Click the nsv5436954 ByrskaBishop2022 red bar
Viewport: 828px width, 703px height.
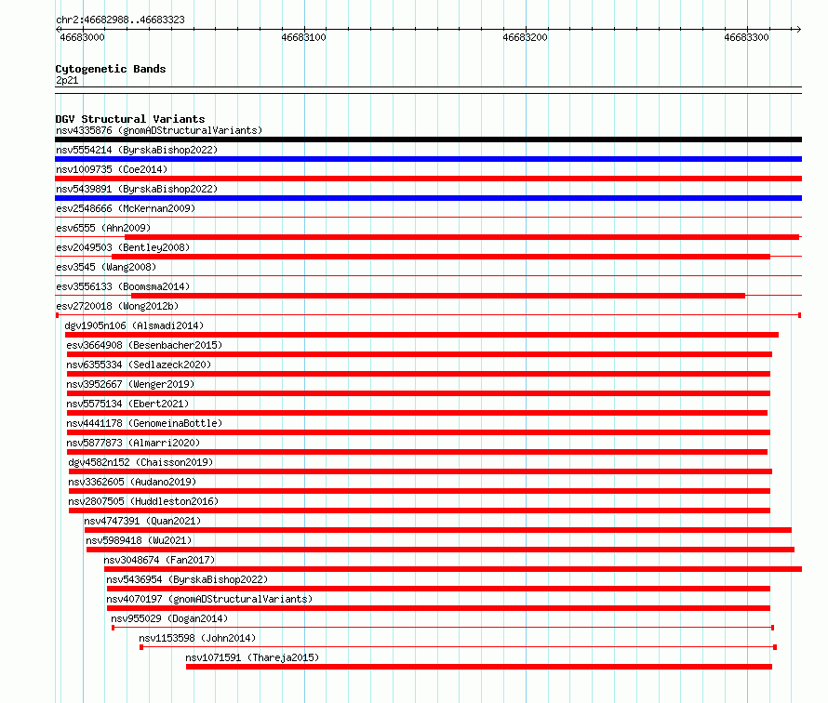[x=438, y=589]
